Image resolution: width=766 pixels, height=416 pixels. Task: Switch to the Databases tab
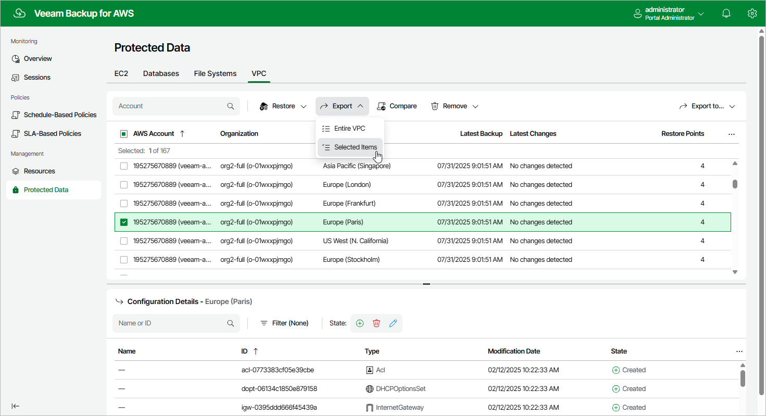tap(161, 74)
